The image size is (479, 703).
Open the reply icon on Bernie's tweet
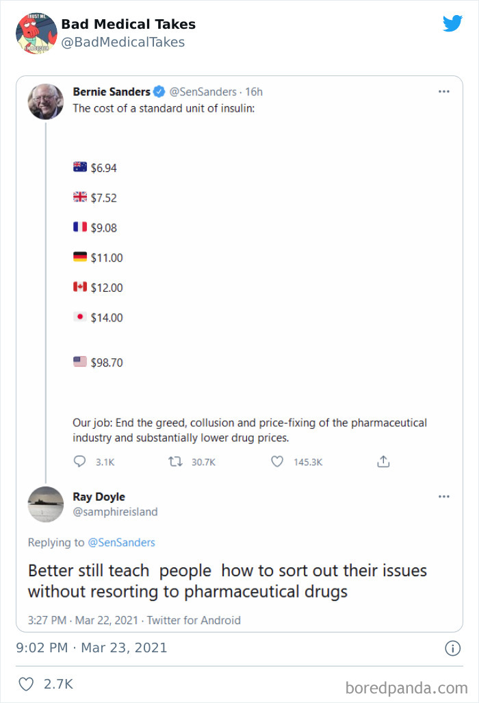(x=80, y=462)
